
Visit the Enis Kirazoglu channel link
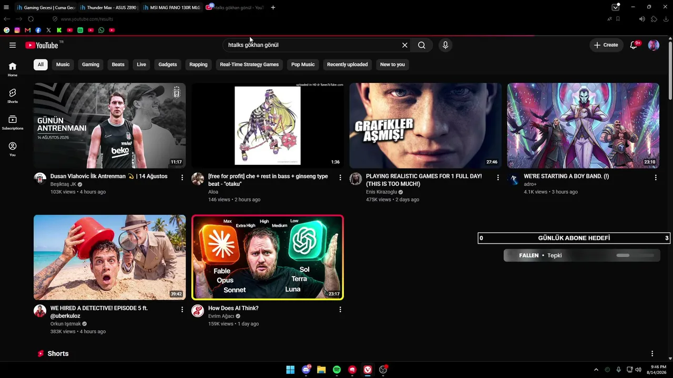tap(381, 192)
